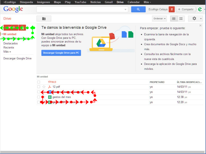Open Noticias in the top bar
Viewport: 206px width, 154px height.
[96, 2]
